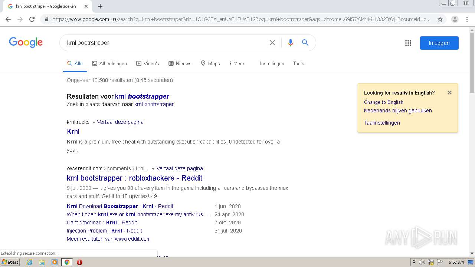Show hidden tray icons arrow

pyautogui.click(x=414, y=262)
